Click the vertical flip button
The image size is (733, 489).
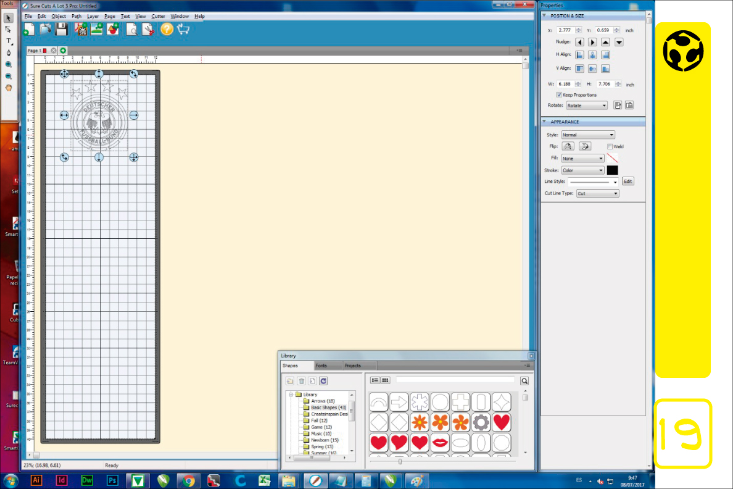point(586,146)
